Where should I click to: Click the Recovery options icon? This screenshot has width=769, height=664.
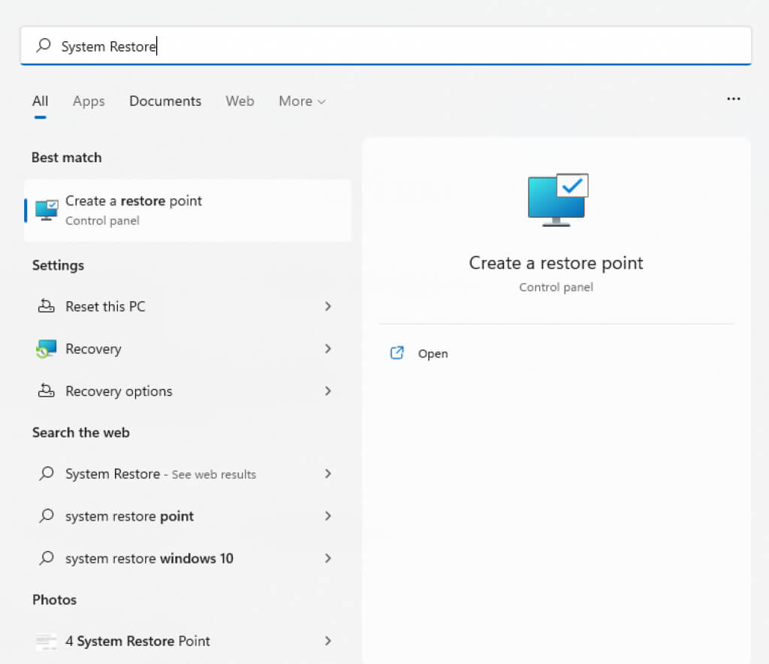click(x=46, y=391)
